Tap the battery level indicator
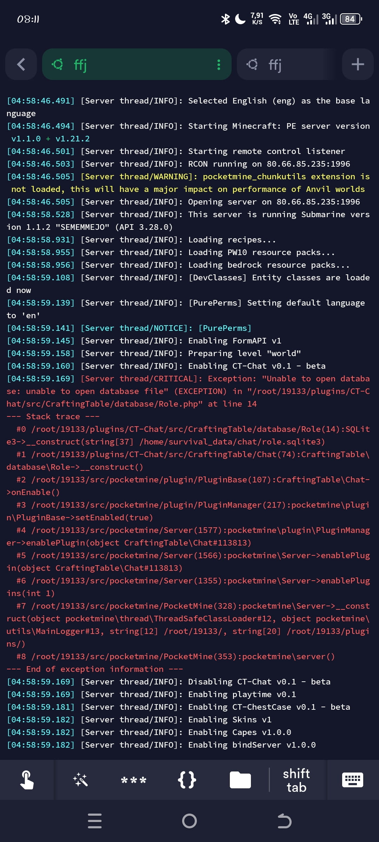This screenshot has width=379, height=842. [351, 19]
